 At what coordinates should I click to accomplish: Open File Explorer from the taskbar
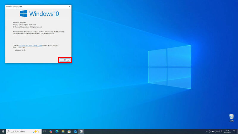[x=63, y=131]
